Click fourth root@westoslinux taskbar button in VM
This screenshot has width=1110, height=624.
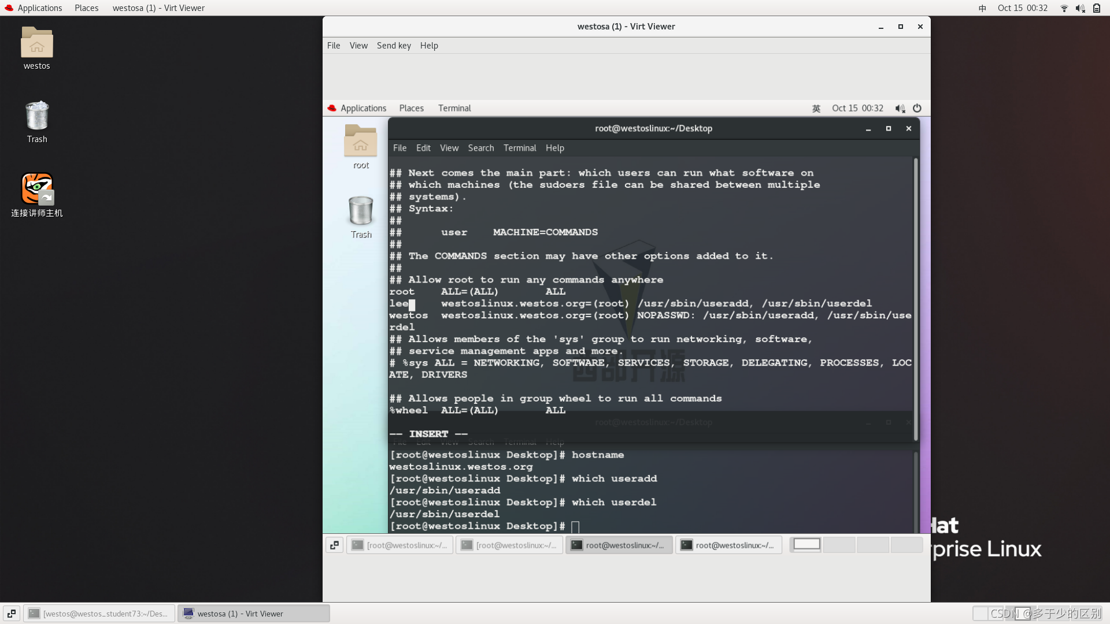728,545
